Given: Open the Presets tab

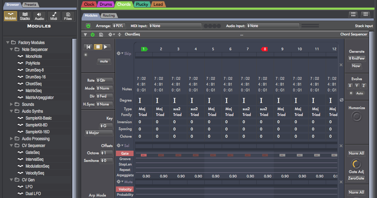Looking at the screenshot, I should 30,5.
